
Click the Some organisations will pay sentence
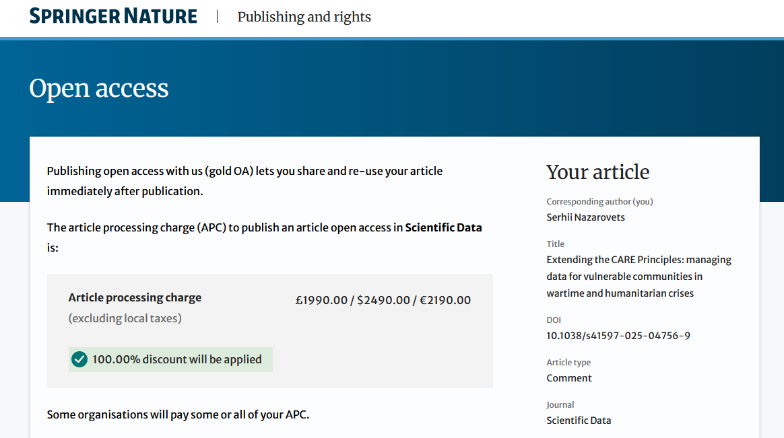178,414
